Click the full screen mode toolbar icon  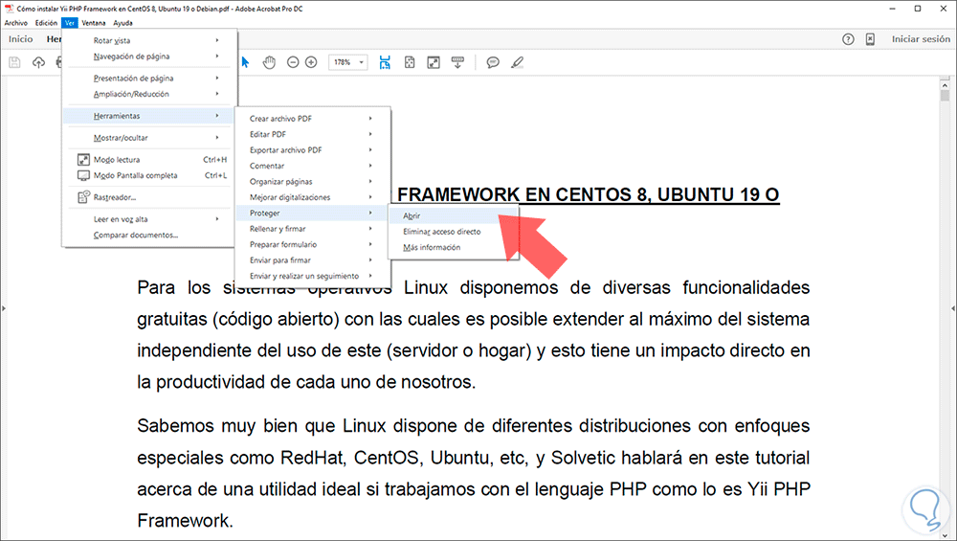(434, 62)
